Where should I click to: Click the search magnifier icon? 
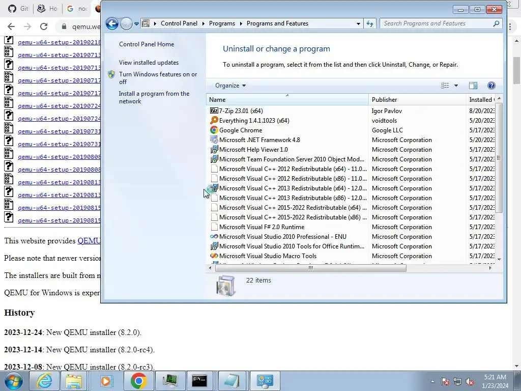pyautogui.click(x=496, y=23)
